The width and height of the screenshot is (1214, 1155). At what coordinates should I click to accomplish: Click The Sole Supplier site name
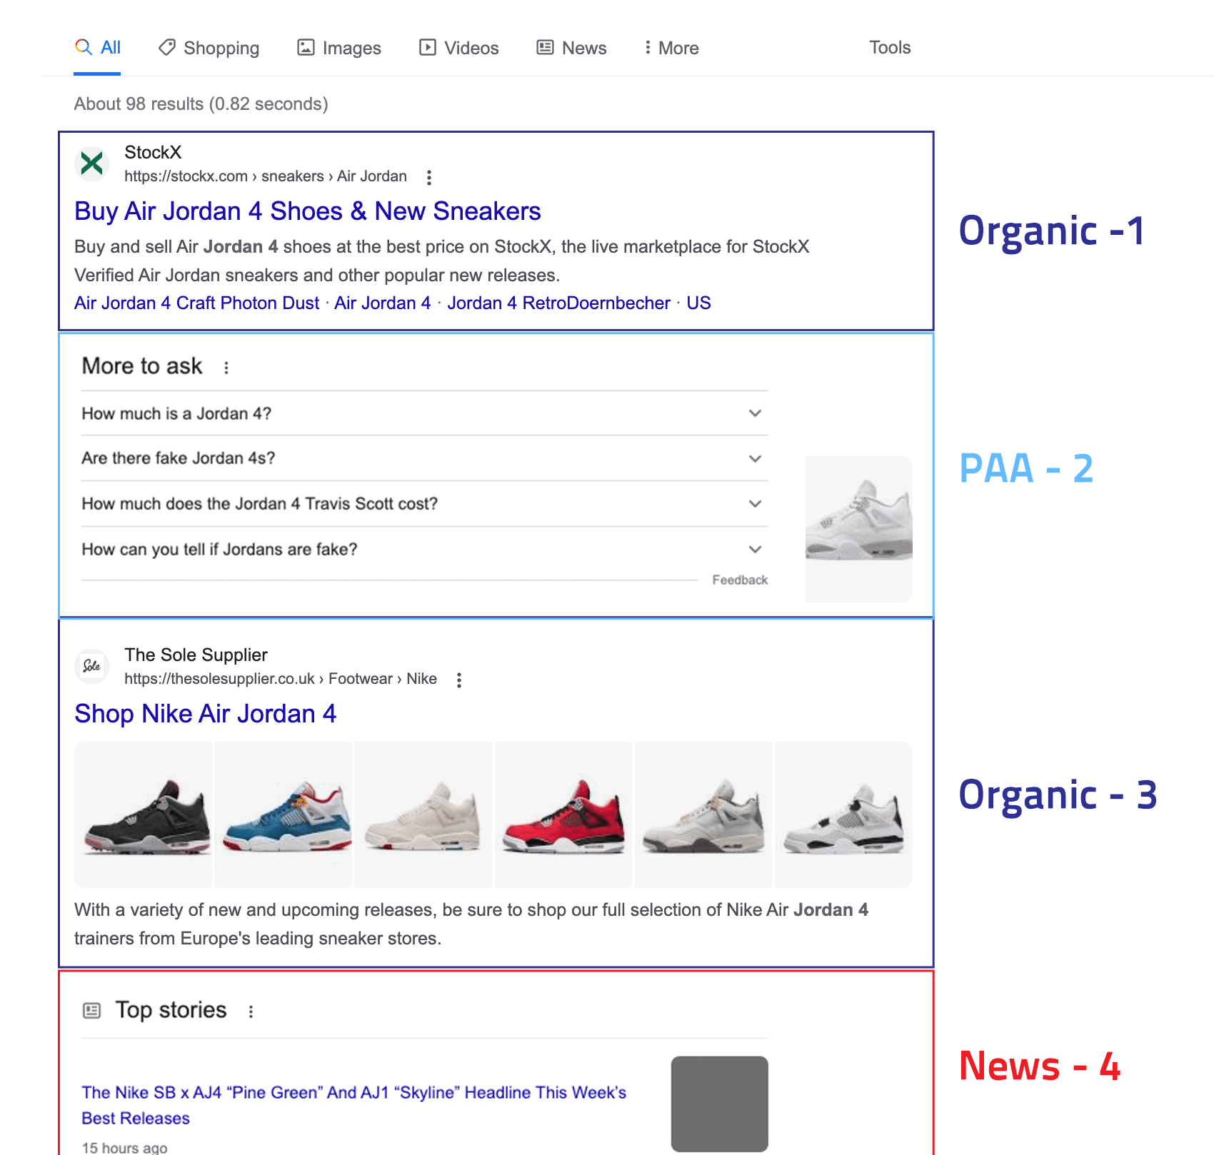click(x=196, y=655)
